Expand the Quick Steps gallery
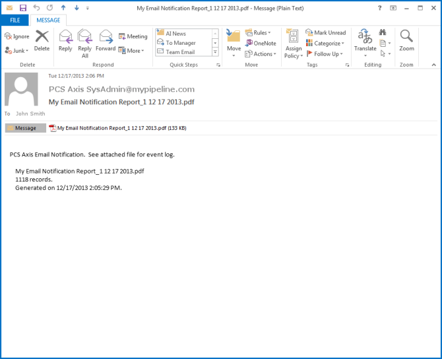The width and height of the screenshot is (442, 359). (x=215, y=52)
